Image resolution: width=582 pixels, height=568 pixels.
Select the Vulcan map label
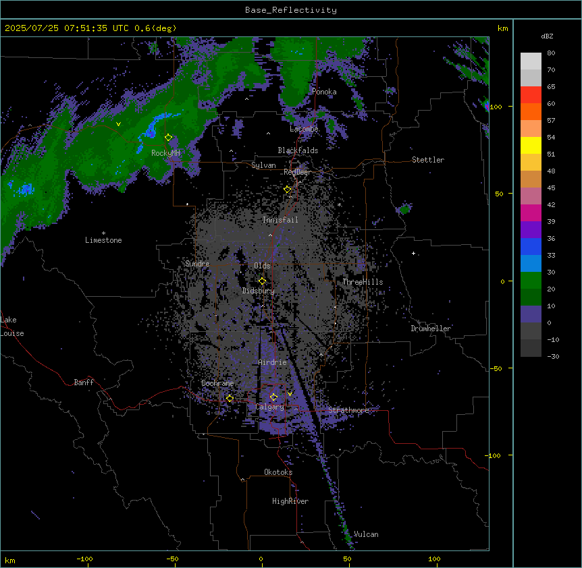(x=366, y=534)
